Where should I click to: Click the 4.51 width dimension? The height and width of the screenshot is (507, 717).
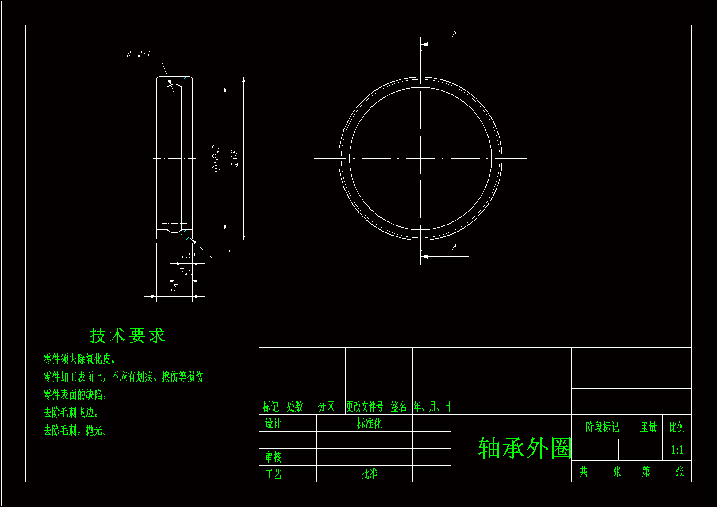[187, 255]
